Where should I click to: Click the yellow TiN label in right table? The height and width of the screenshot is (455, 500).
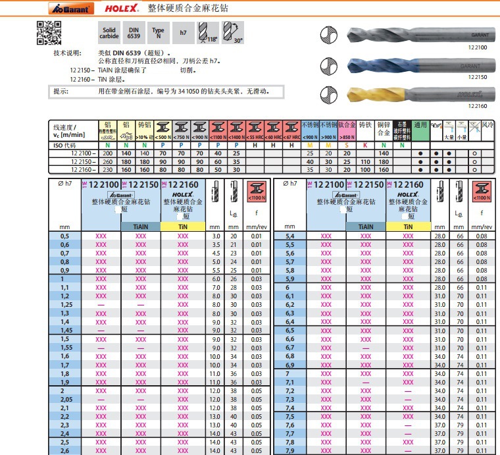[x=408, y=227]
